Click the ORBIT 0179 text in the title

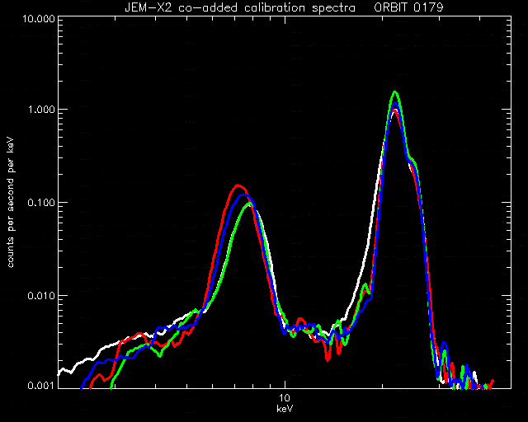click(x=409, y=7)
